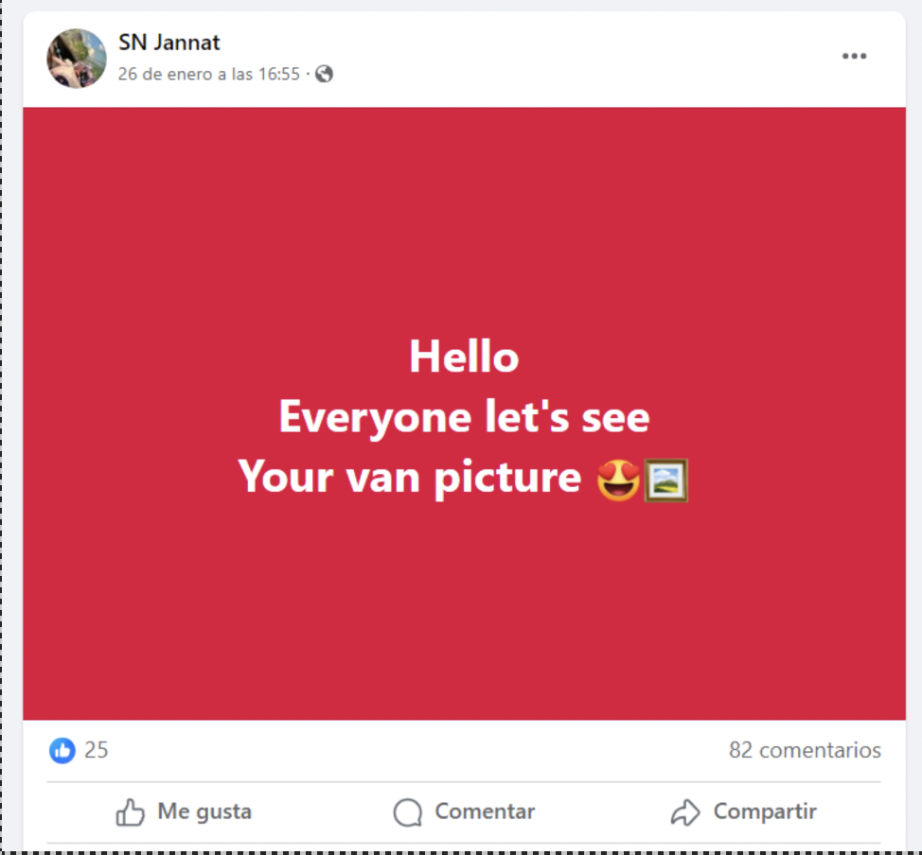Select the Compartir share button label
922x855 pixels.
click(x=765, y=811)
